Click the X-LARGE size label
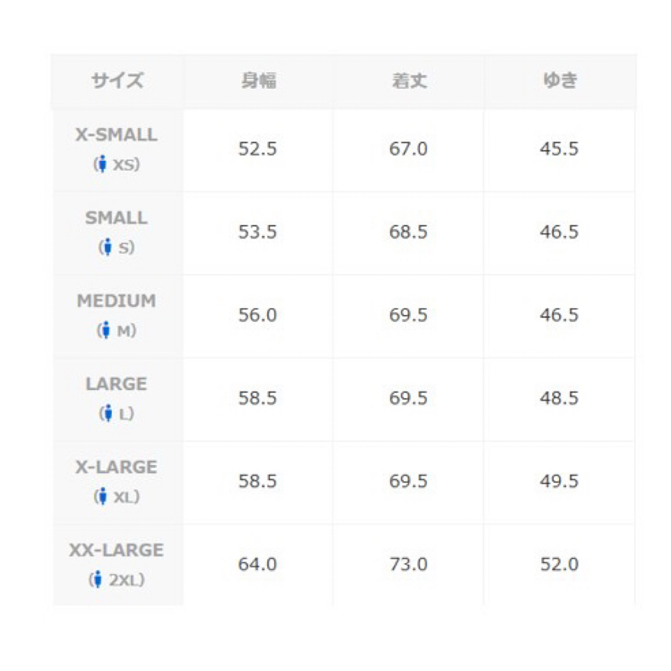This screenshot has height=671, width=671. coord(116,467)
